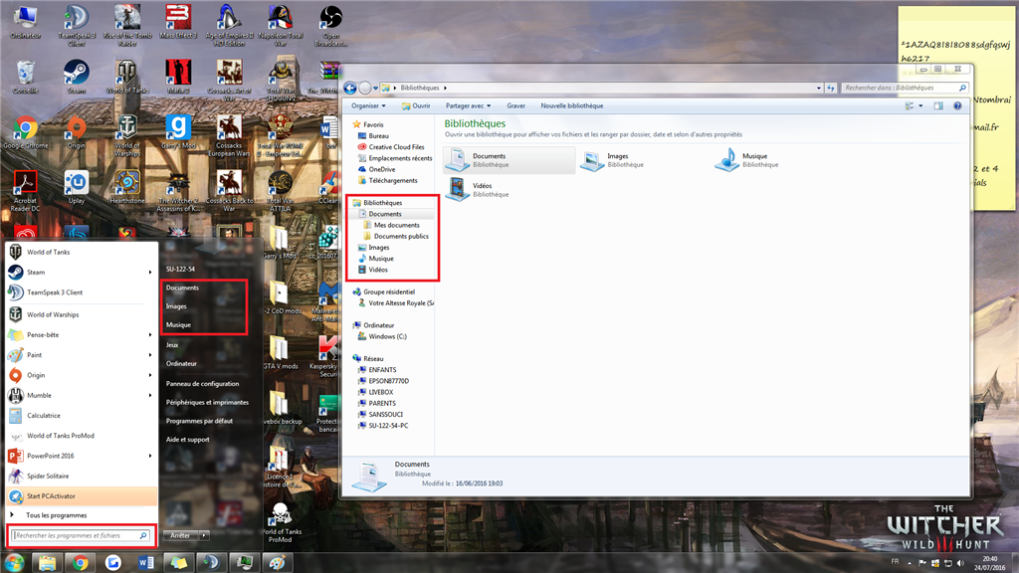Screen dimensions: 1019x573
Task: Click the Explorer help question mark icon
Action: click(957, 105)
